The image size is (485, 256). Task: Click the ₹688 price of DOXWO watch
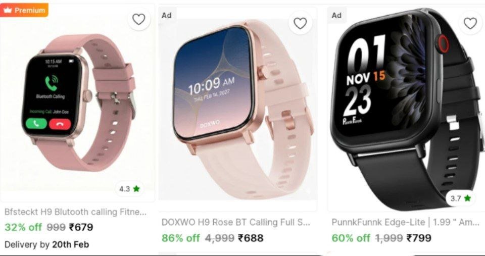[251, 238]
